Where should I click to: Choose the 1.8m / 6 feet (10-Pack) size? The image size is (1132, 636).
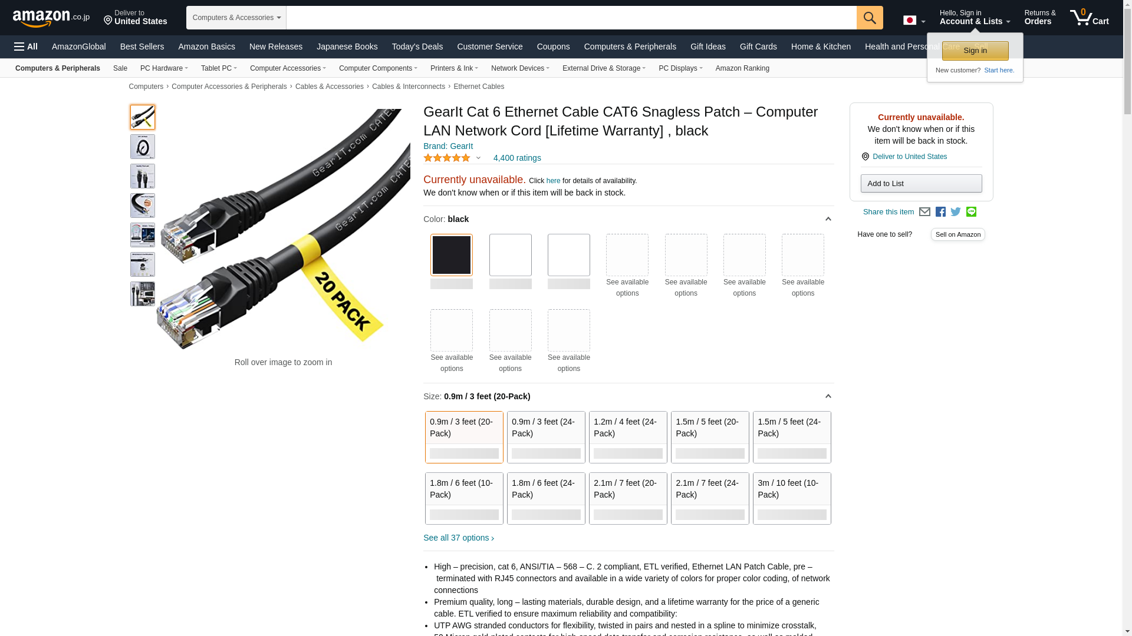coord(464,498)
